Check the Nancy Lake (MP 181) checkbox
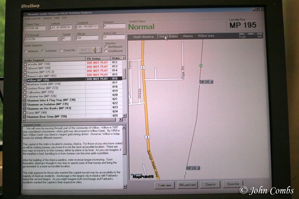The image size is (299, 199). [25, 76]
